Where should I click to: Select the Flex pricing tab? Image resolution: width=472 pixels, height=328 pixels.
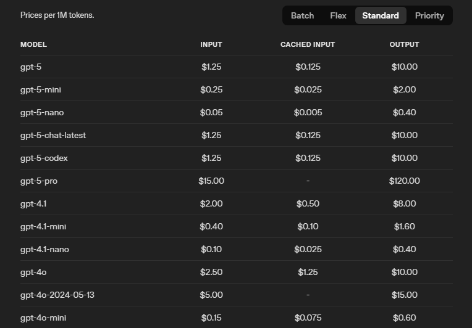click(x=338, y=15)
